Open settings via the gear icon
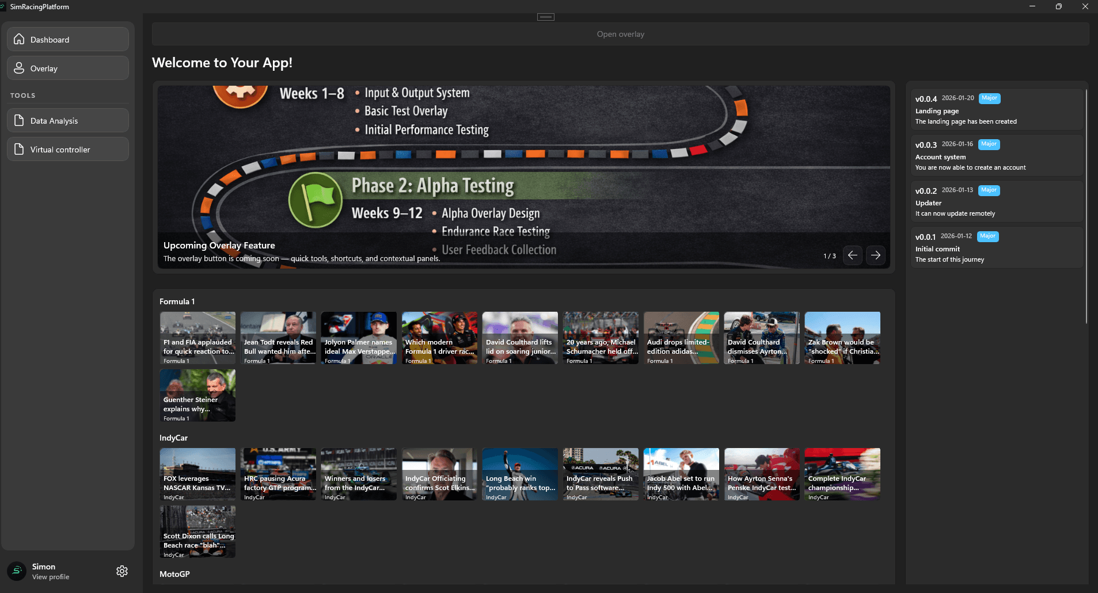1098x593 pixels. coord(122,571)
